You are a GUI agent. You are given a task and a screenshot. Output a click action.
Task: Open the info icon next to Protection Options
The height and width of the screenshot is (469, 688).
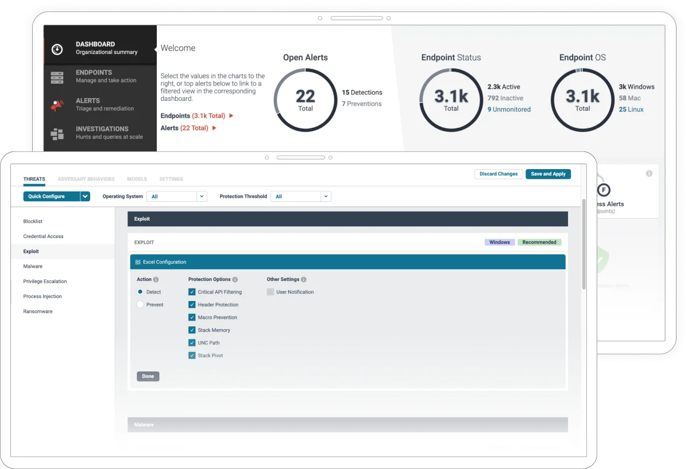click(x=235, y=279)
